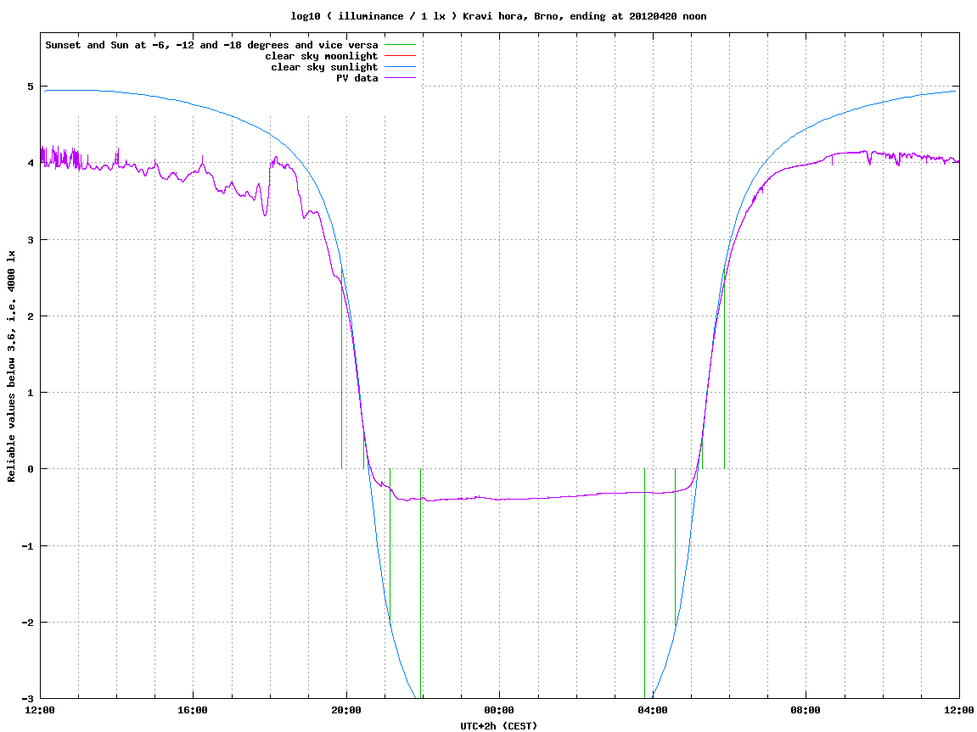Click the y-axis tick label 5
977x732 pixels.
31,87
